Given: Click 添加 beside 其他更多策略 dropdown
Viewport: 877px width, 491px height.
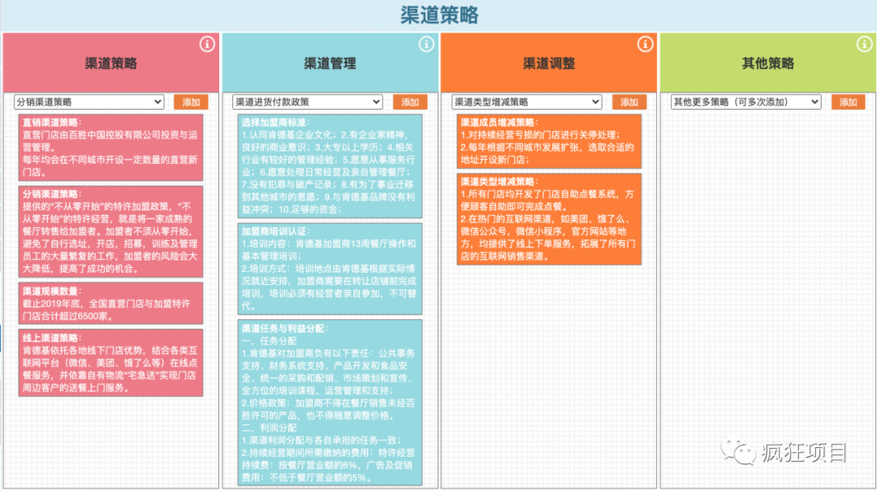Looking at the screenshot, I should [x=848, y=101].
